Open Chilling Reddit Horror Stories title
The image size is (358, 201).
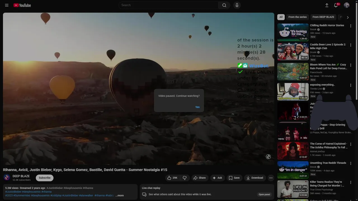(x=327, y=25)
